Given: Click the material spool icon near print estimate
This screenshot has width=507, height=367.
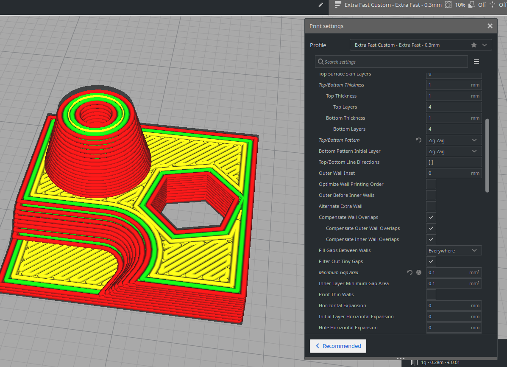Looking at the screenshot, I should pyautogui.click(x=414, y=362).
